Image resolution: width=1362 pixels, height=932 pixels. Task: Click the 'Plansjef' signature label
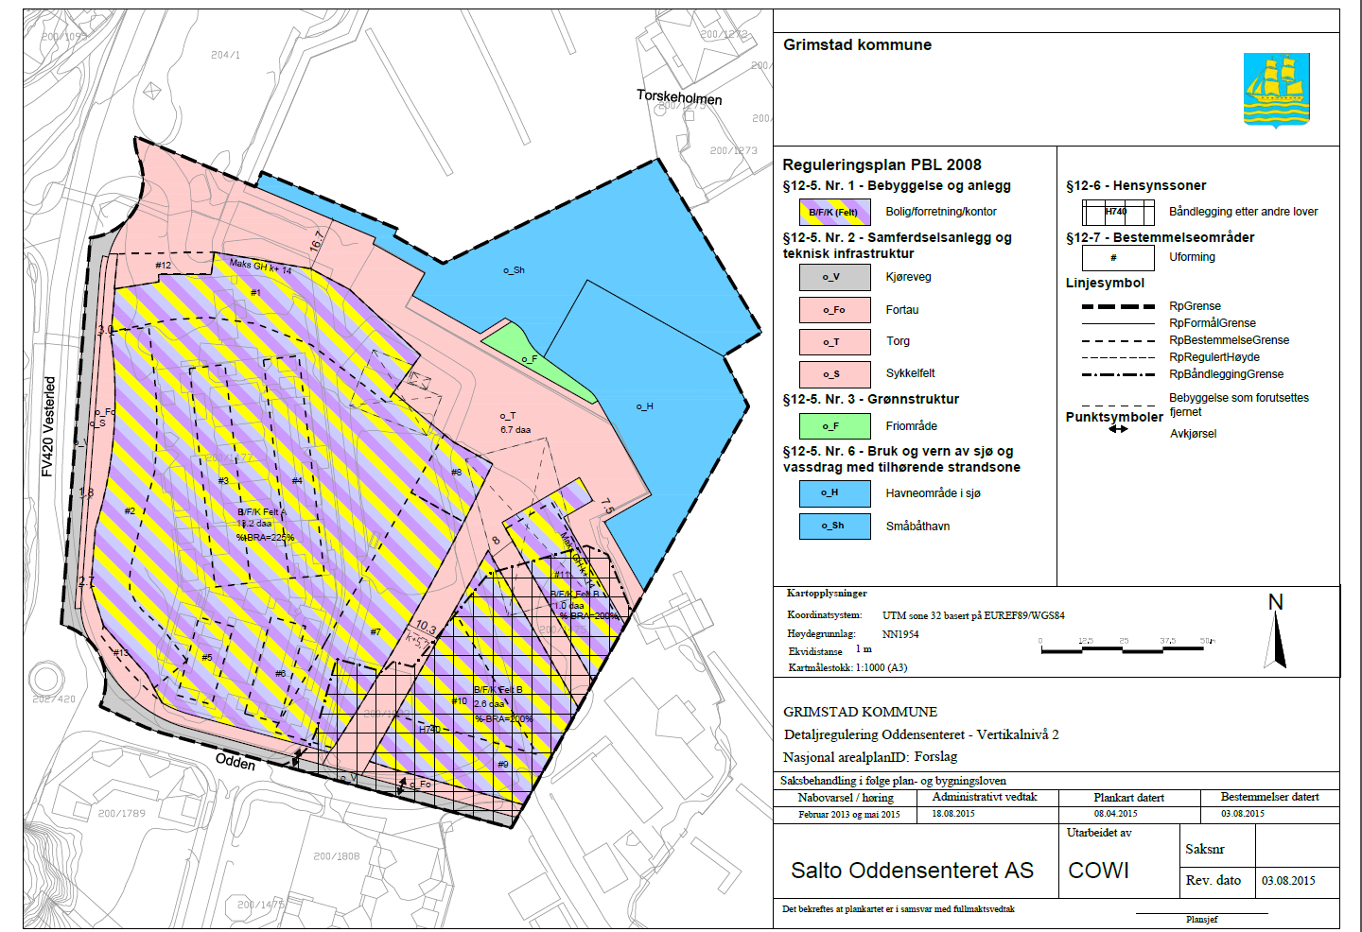click(x=1201, y=920)
